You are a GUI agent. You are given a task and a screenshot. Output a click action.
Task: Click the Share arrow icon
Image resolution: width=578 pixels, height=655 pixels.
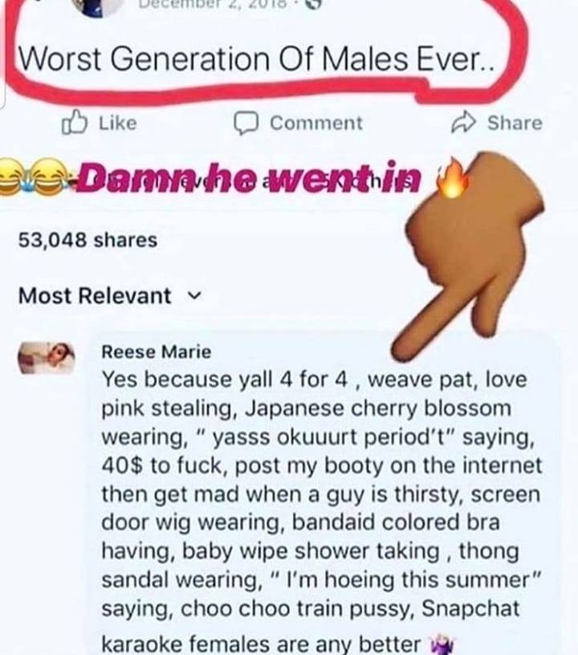coord(463,122)
